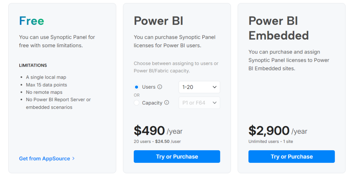Image resolution: width=349 pixels, height=176 pixels.
Task: Open the P1 or F64 capacity dropdown
Action: pyautogui.click(x=199, y=103)
